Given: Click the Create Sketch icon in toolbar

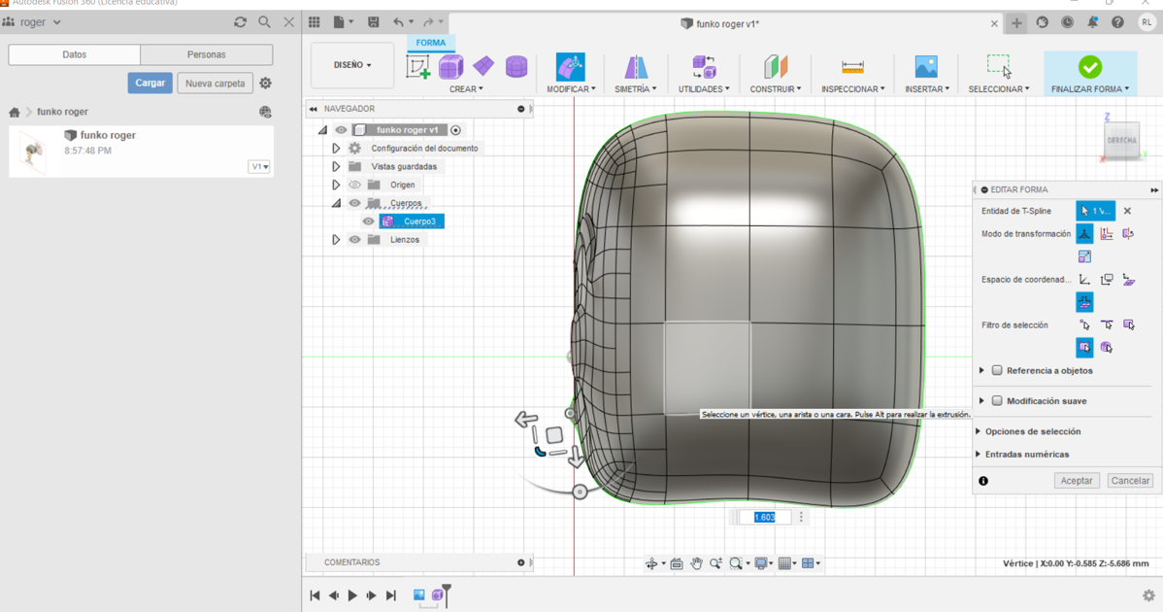Looking at the screenshot, I should 418,66.
